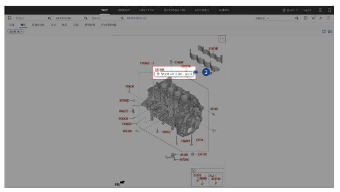Click the greyed document icon beside compare arrows
Image resolution: width=340 pixels, height=192 pixels.
(x=328, y=18)
